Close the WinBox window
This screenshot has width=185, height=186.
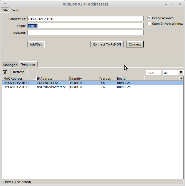180,4
